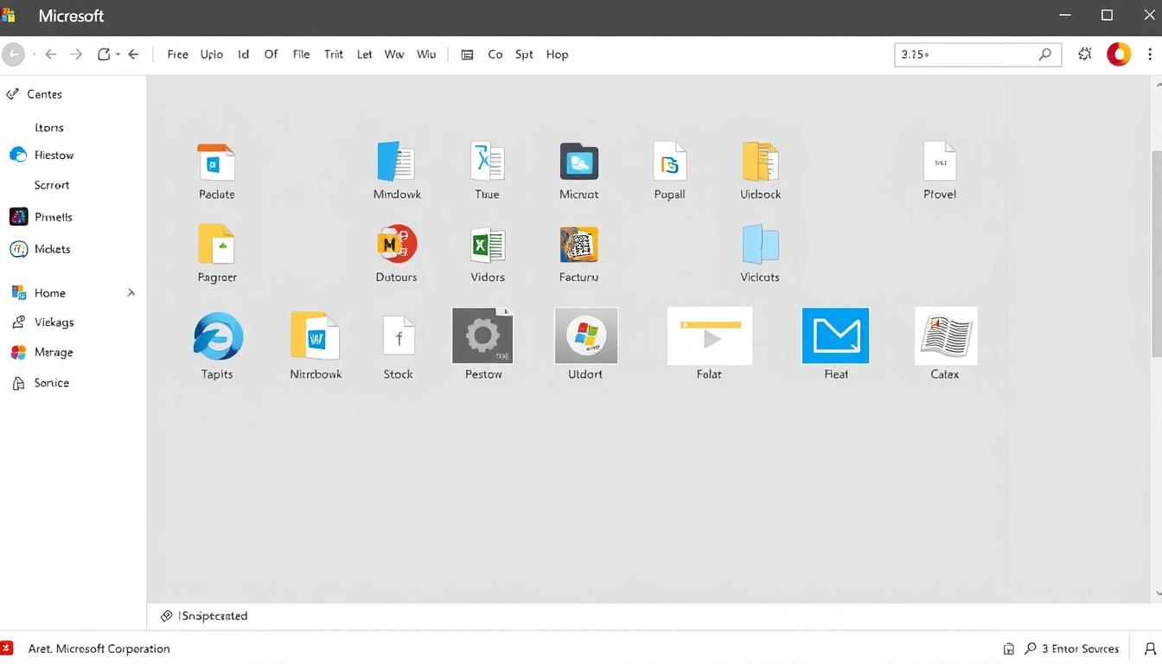This screenshot has width=1162, height=664.
Task: Go back with the left arrow
Action: 51,54
